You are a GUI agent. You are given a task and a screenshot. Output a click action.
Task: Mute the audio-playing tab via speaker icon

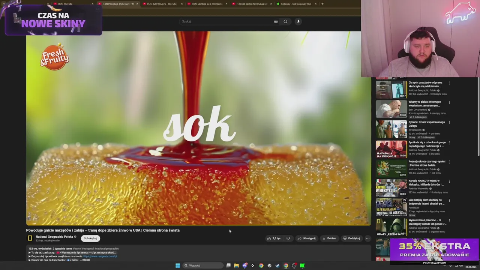pos(132,4)
